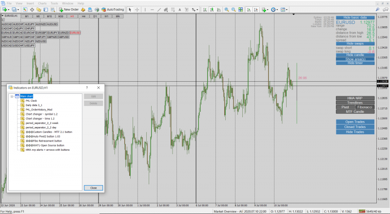Open the chat bubbles icon at top right
The height and width of the screenshot is (214, 390).
point(385,9)
